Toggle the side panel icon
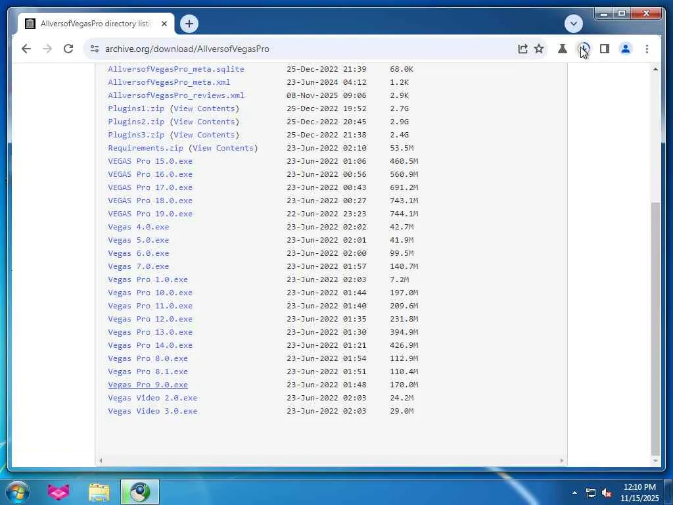 coord(605,49)
